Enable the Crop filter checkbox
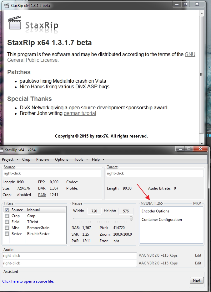The width and height of the screenshot is (211, 292). [x=7, y=216]
